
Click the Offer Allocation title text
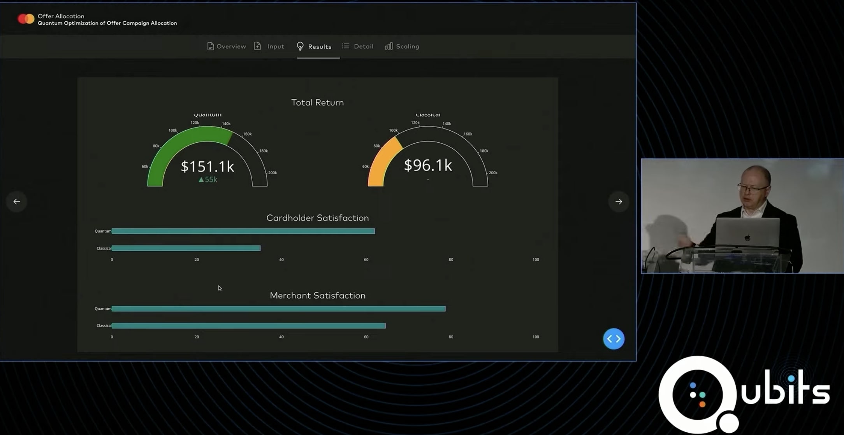[x=61, y=16]
